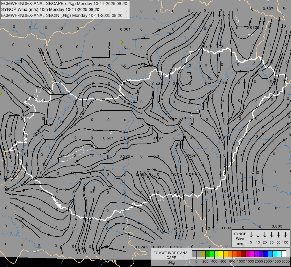Click the 4000 tick label on CAPE scale
Screen dimensions: 291x267
click(x=277, y=261)
